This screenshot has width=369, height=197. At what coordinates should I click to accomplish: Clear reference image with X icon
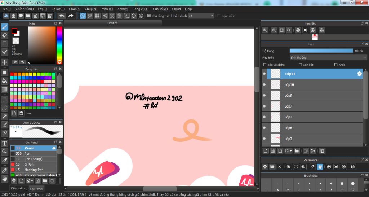280,167
